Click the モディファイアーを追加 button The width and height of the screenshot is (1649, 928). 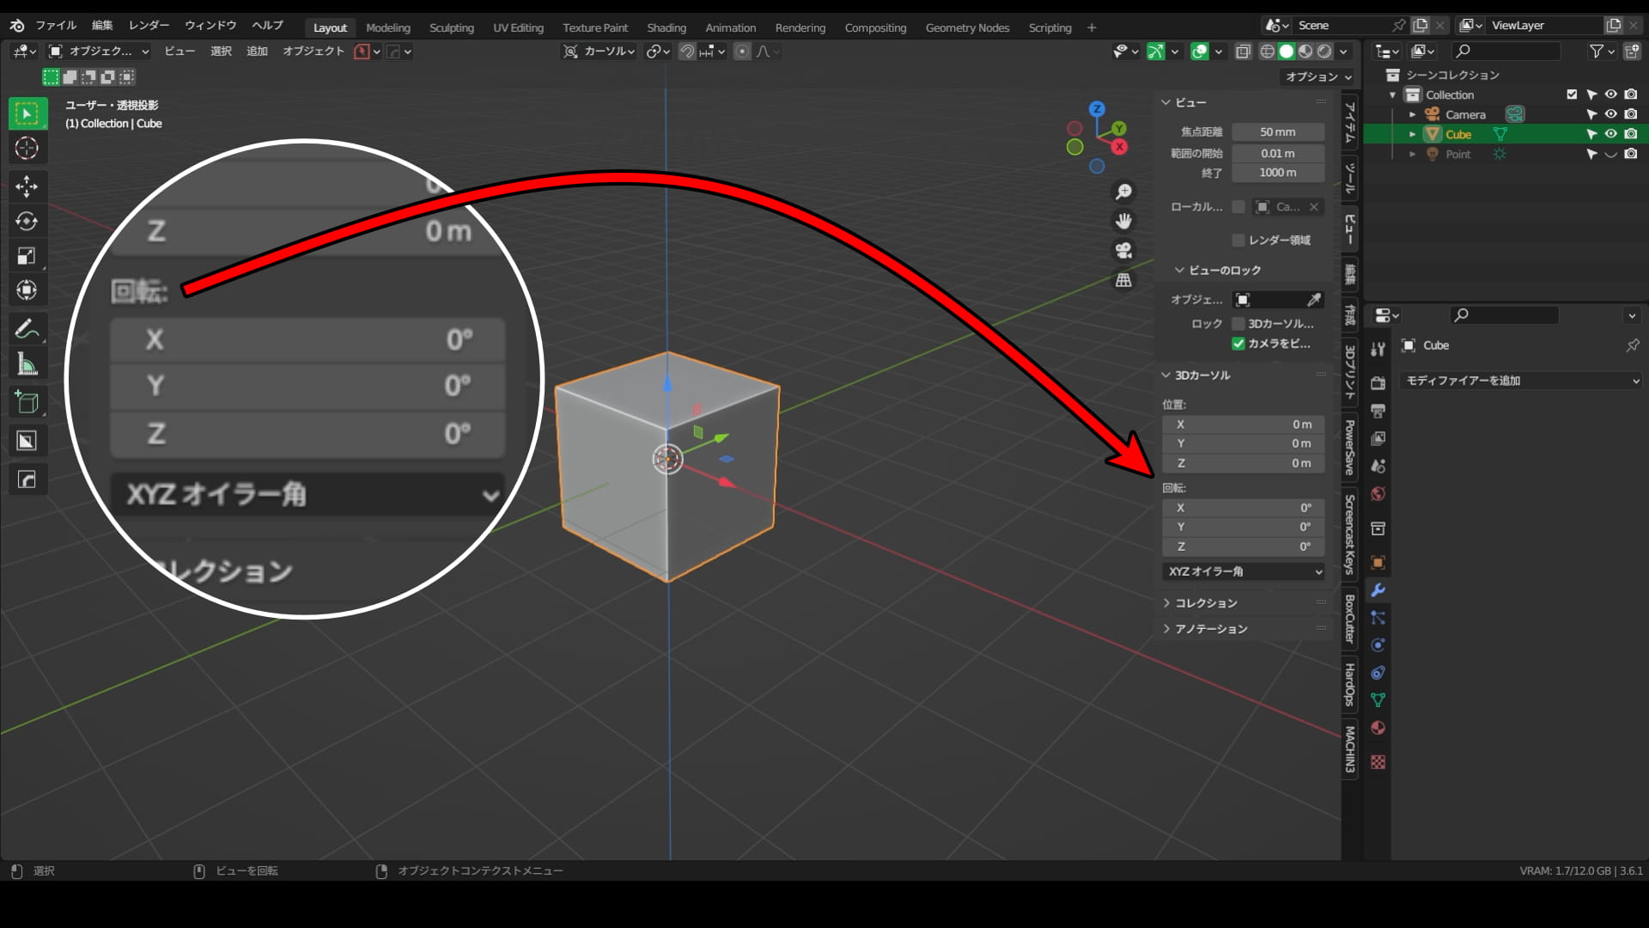pyautogui.click(x=1520, y=381)
